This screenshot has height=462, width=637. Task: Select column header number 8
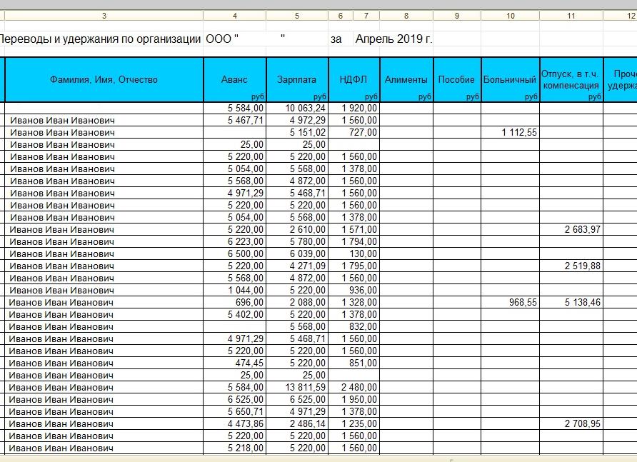406,16
